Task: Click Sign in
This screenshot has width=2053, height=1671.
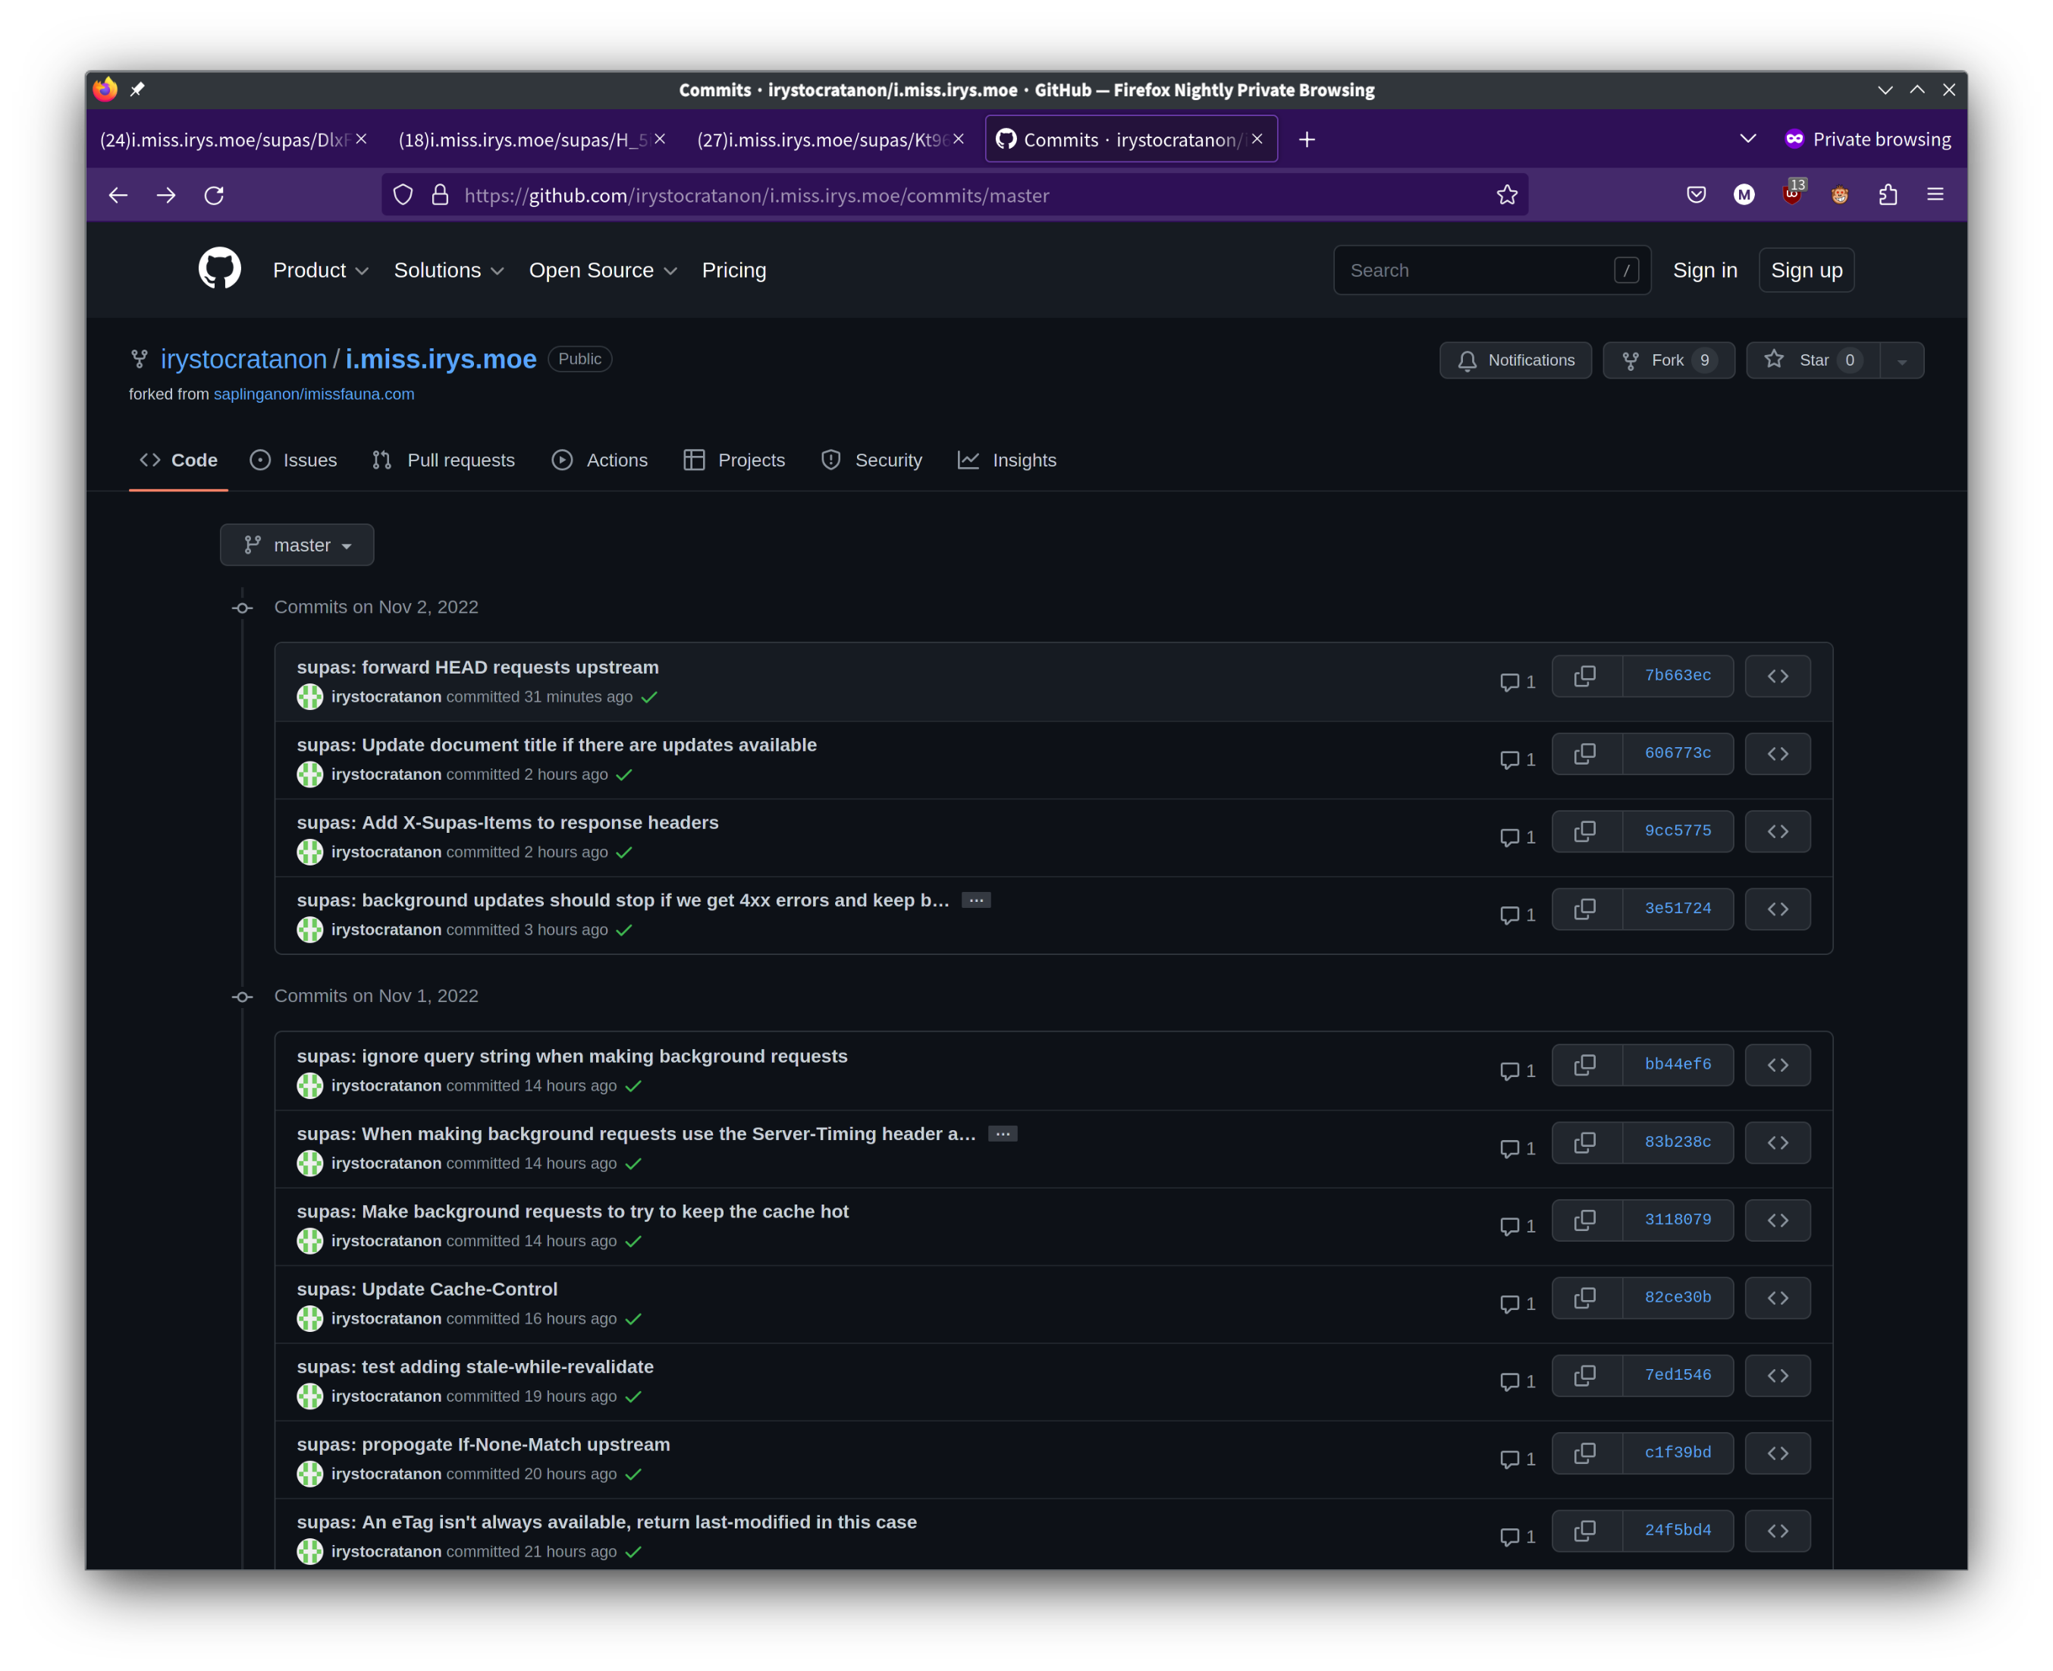Action: [x=1705, y=271]
